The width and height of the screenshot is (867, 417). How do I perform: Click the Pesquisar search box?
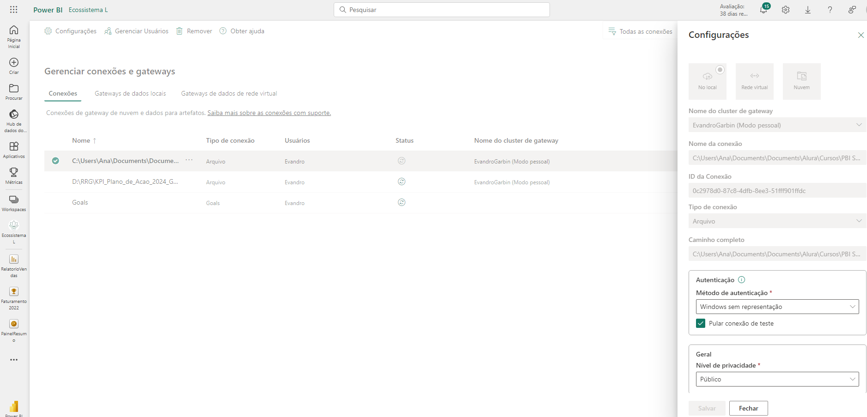[x=442, y=10]
